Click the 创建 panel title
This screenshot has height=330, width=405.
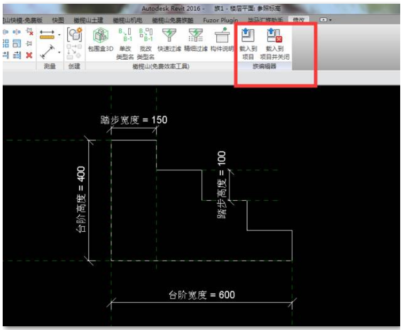74,66
